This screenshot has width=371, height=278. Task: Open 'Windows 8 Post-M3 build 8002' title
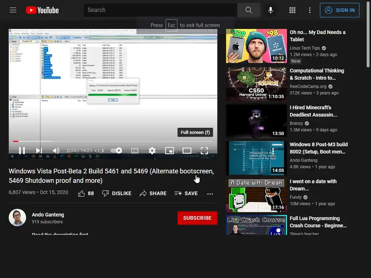(318, 148)
